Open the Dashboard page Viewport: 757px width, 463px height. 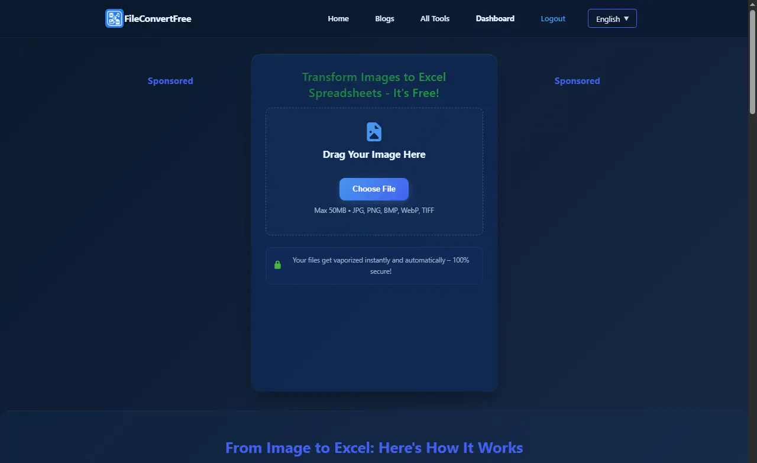click(x=495, y=18)
